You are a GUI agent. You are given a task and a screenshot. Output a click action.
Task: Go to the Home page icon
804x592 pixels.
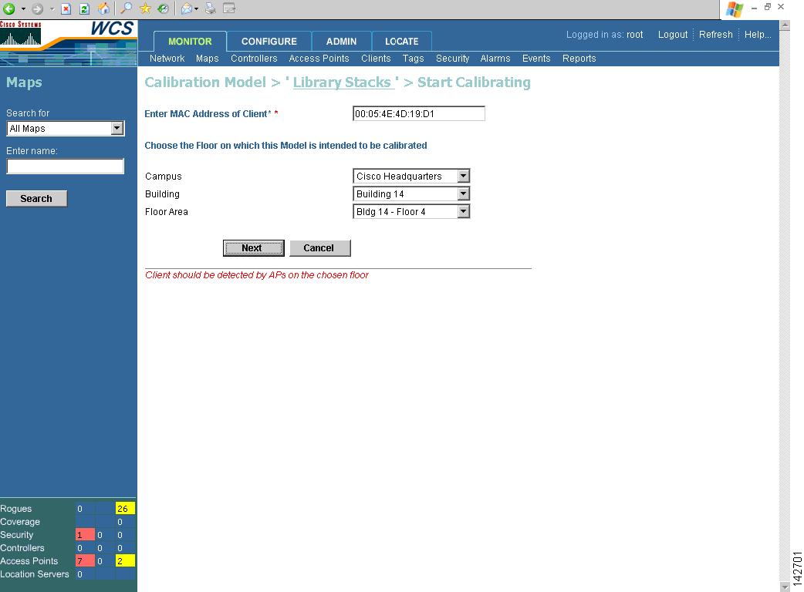click(103, 8)
